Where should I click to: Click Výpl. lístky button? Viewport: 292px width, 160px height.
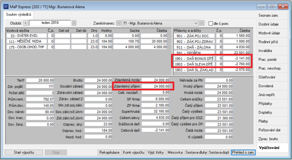click(156, 153)
